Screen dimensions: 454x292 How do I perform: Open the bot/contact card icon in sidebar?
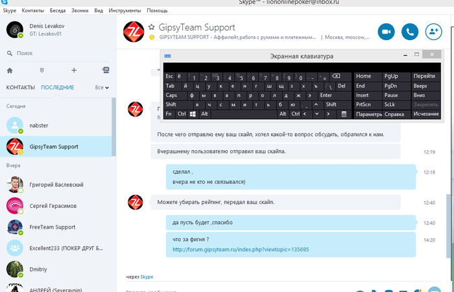pos(106,70)
